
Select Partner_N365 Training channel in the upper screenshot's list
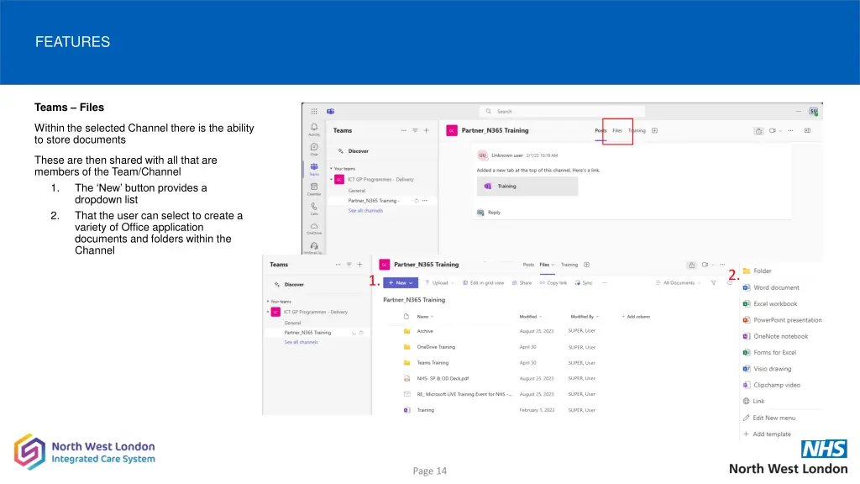[x=374, y=201]
